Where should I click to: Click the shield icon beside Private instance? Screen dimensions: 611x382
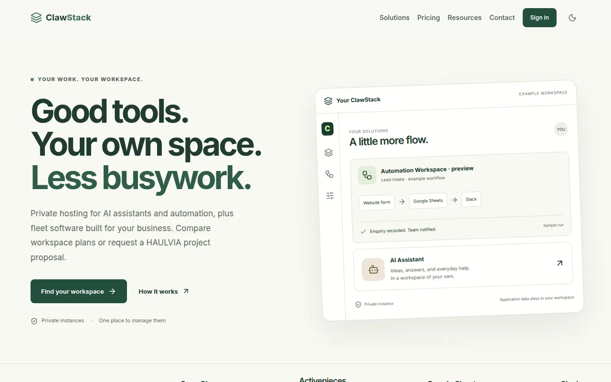[358, 304]
